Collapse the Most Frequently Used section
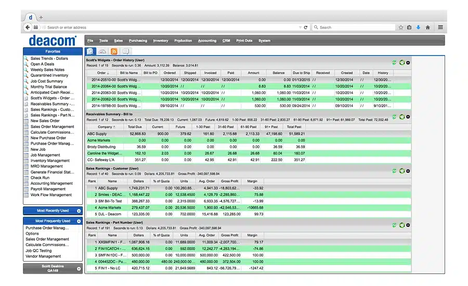The width and height of the screenshot is (468, 286). click(79, 221)
